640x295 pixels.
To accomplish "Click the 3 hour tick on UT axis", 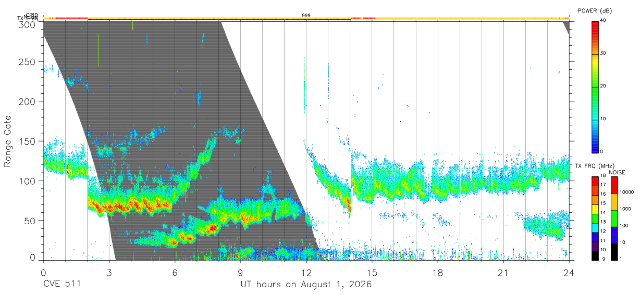I will click(x=109, y=273).
